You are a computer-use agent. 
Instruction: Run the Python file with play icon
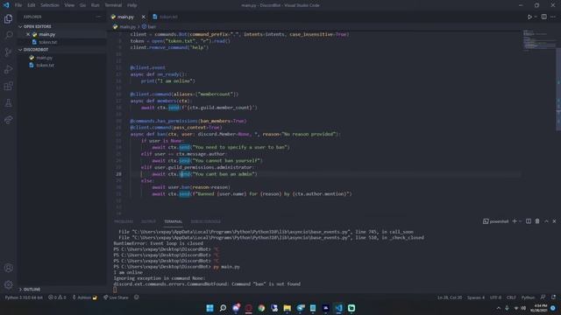tap(529, 17)
